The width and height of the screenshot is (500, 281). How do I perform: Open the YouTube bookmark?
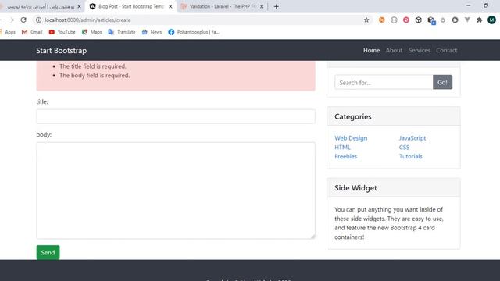tap(62, 32)
